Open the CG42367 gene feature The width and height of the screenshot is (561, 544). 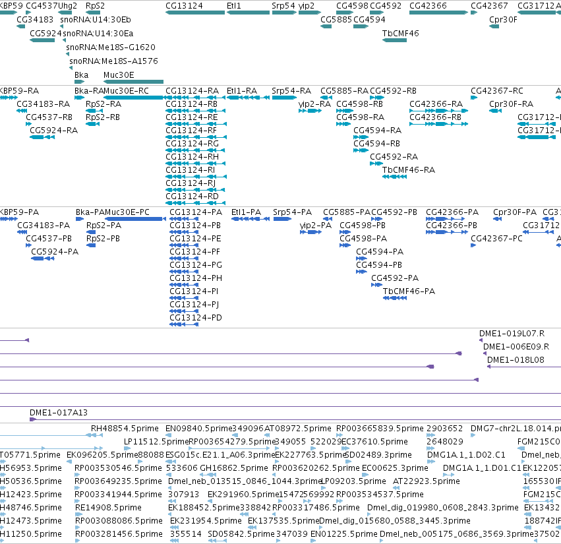(x=474, y=13)
